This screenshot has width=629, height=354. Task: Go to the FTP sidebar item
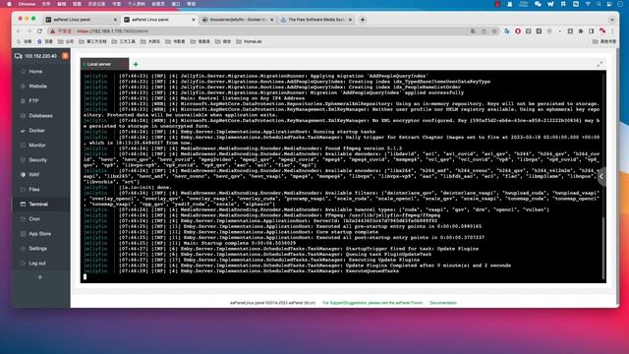(33, 100)
